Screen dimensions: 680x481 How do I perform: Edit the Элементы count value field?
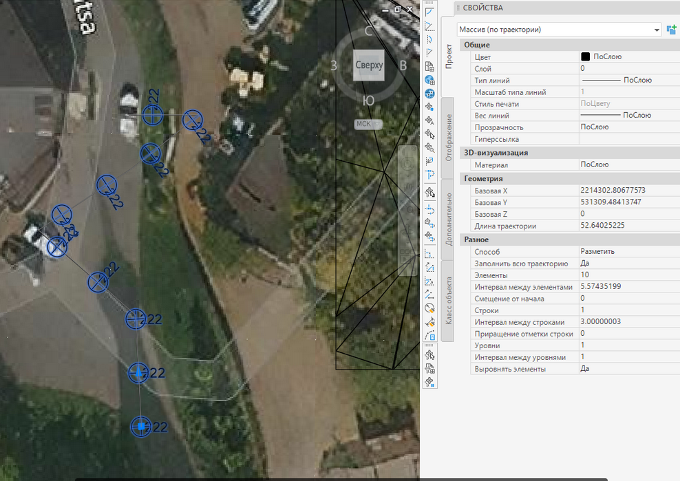tap(628, 275)
